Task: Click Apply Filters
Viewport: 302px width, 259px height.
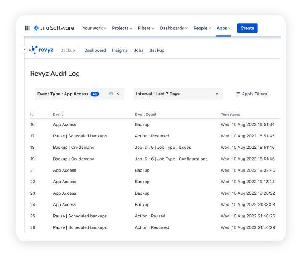Action: tap(252, 94)
